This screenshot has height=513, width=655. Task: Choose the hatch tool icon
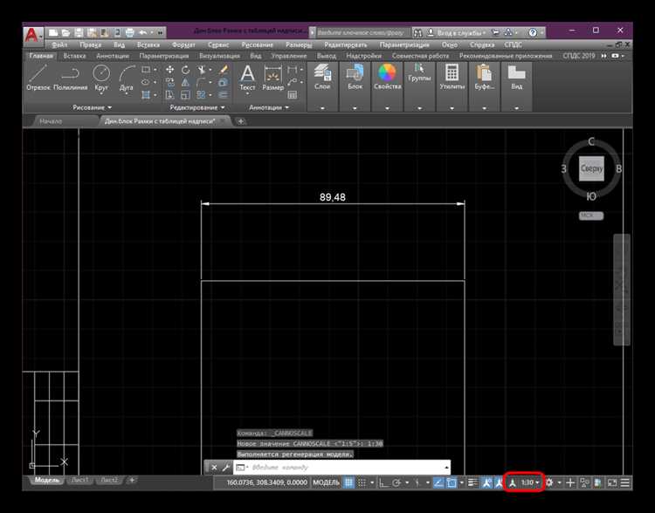(x=145, y=95)
